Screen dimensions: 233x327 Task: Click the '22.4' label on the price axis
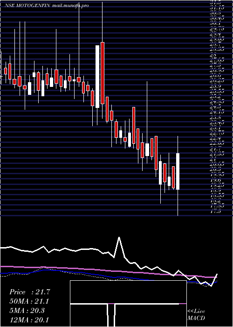215,138
